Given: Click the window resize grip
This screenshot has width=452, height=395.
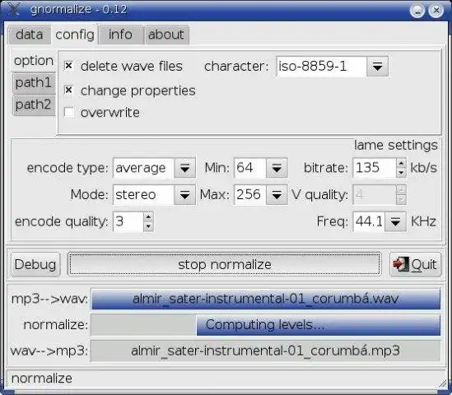Looking at the screenshot, I should (442, 383).
